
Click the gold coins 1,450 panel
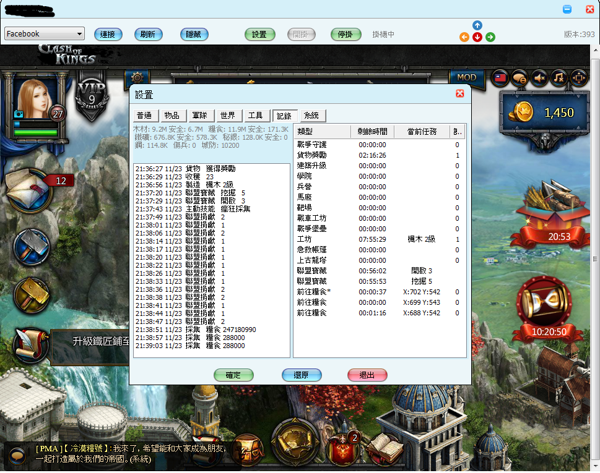pyautogui.click(x=544, y=113)
